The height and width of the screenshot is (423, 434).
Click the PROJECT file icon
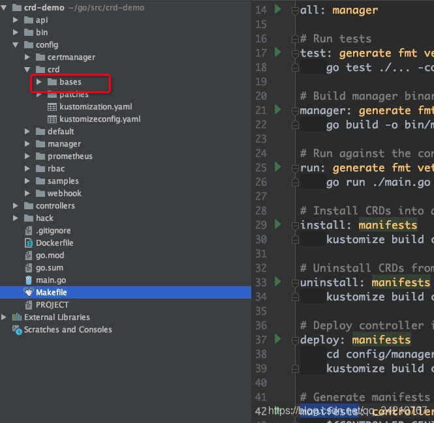click(x=29, y=305)
